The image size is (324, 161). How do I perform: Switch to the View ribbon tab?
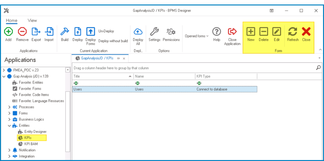pos(32,20)
